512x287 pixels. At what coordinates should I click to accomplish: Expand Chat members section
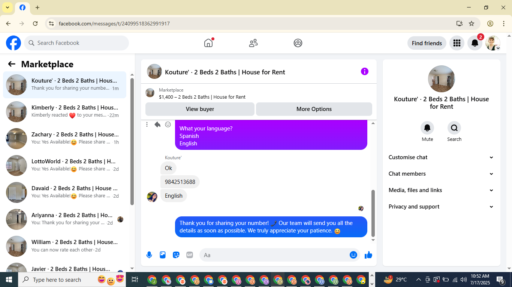(441, 174)
